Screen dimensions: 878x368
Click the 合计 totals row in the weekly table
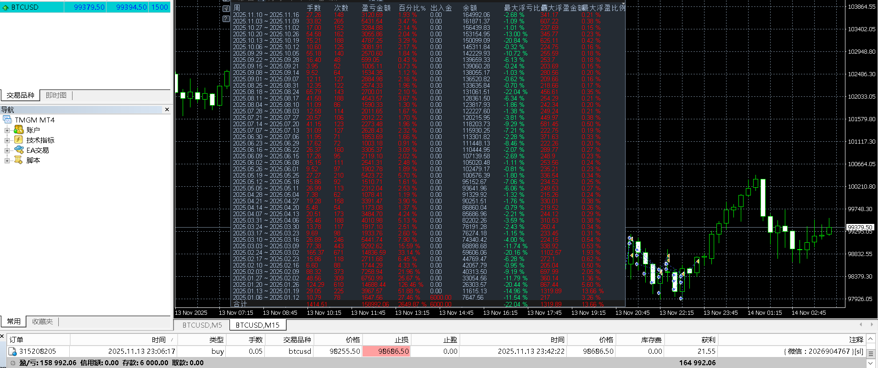[428, 304]
